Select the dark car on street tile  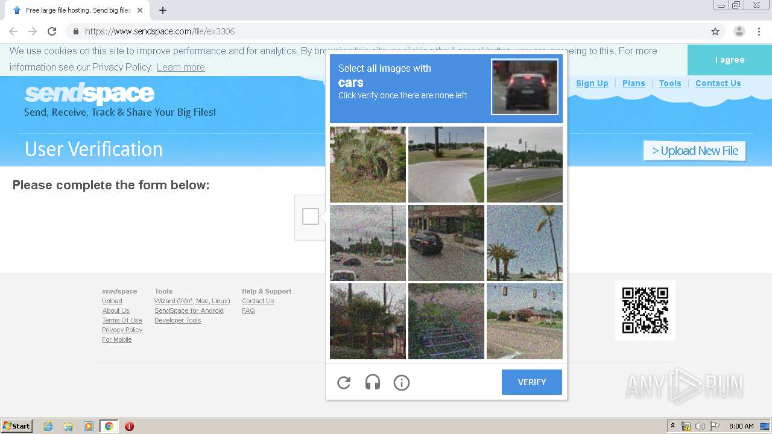[x=446, y=243]
